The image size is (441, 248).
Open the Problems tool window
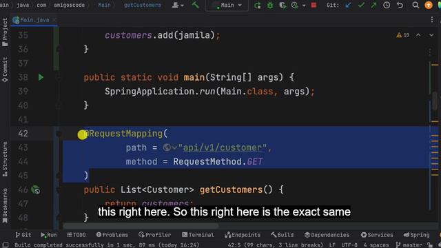[x=112, y=235]
